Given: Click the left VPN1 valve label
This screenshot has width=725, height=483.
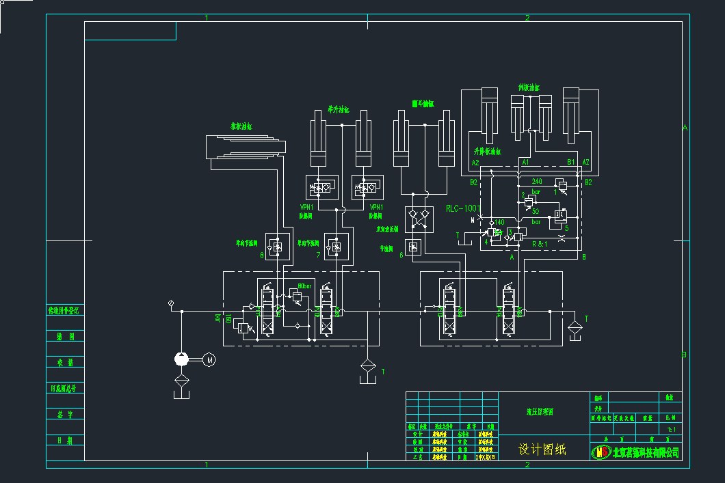Looking at the screenshot, I should pyautogui.click(x=306, y=207).
